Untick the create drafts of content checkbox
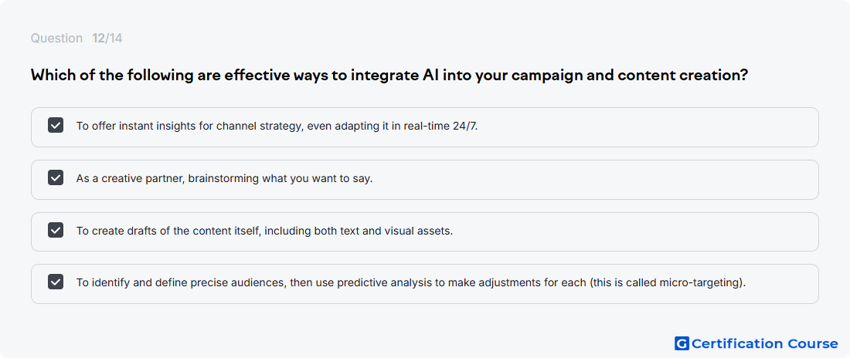Screen dimensions: 850x358 coord(56,230)
